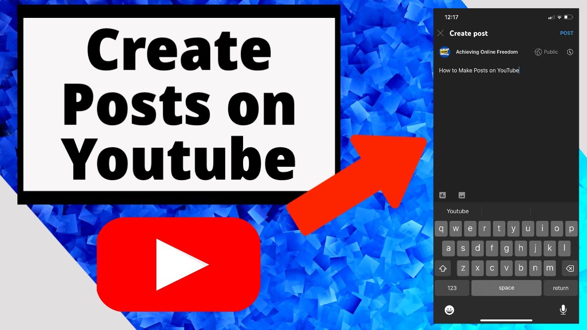Click the red YouTube play logo
Viewport: 587px width, 330px height.
179,264
